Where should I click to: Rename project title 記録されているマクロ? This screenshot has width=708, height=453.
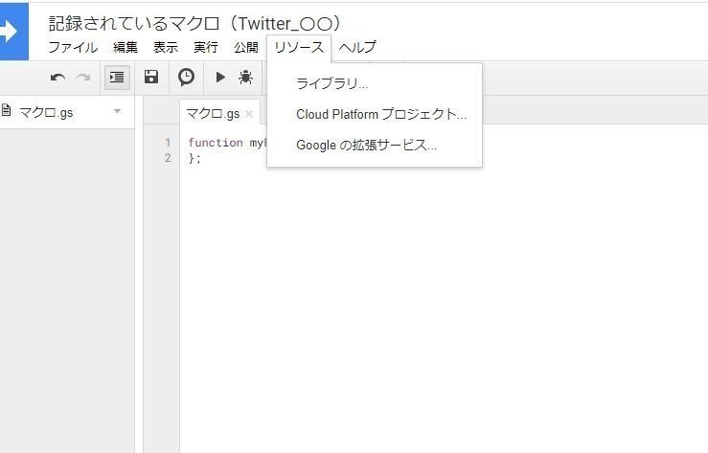coord(194,23)
